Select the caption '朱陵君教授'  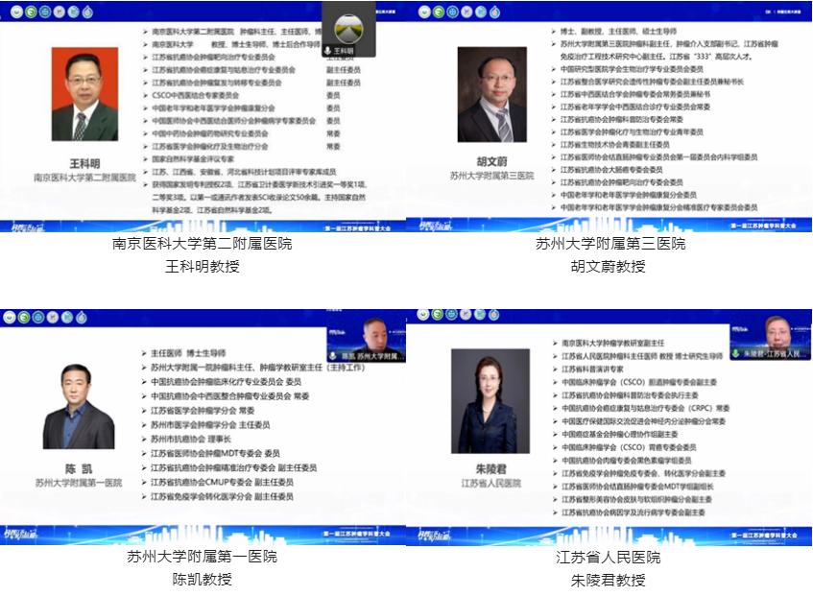[609, 580]
